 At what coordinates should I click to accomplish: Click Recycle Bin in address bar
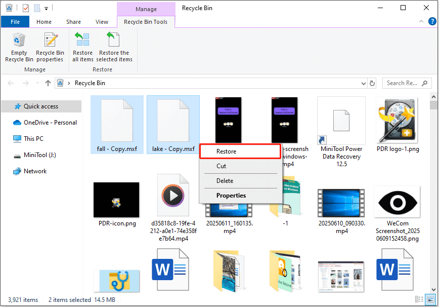click(90, 83)
